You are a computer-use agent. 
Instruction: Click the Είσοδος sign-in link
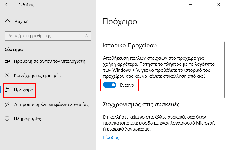111,137
